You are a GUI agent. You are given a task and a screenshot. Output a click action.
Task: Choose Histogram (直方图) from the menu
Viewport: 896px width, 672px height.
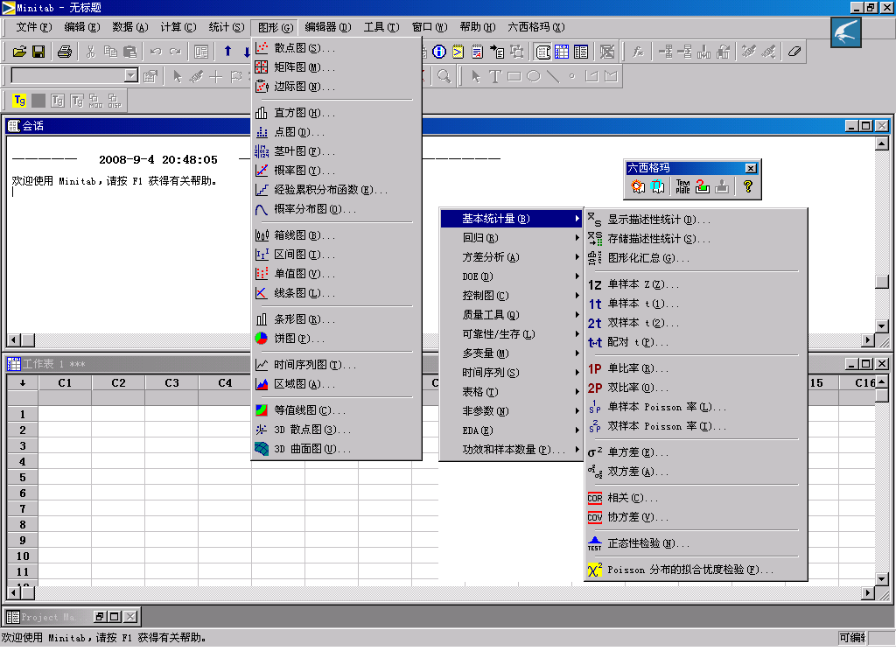(x=337, y=113)
